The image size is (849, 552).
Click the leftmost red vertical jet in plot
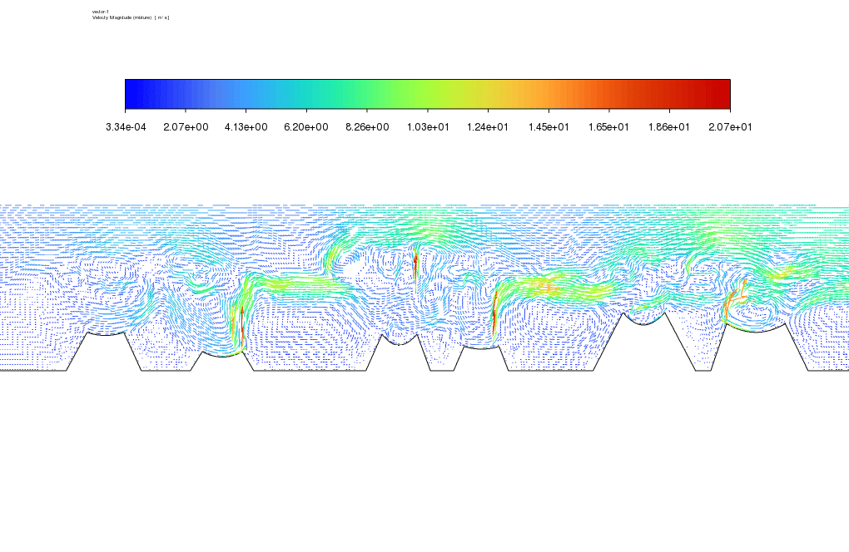pos(241,324)
